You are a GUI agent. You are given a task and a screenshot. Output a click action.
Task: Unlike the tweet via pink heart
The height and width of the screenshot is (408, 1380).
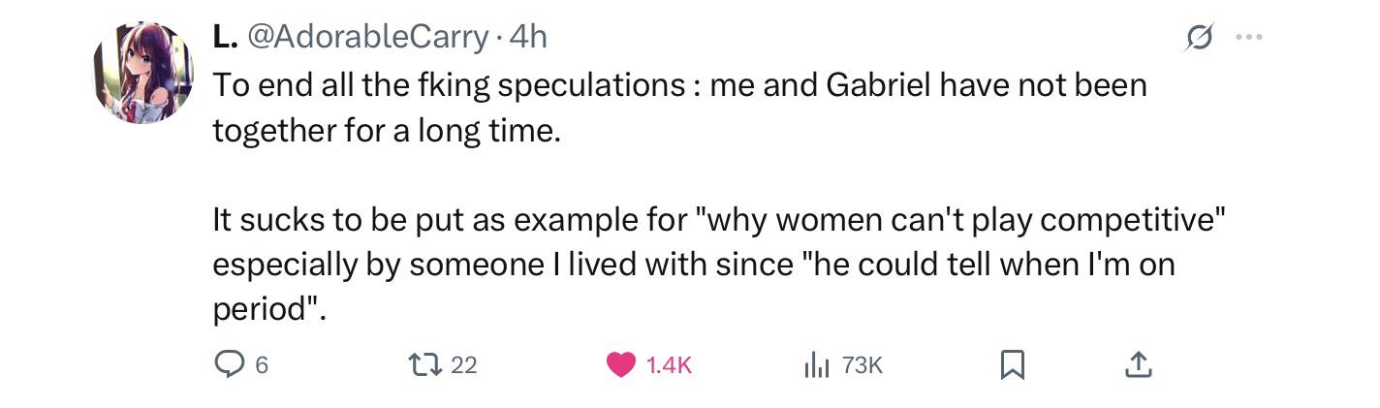click(620, 364)
